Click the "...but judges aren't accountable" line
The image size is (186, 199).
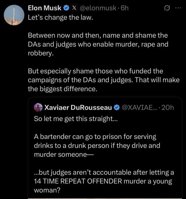point(104,172)
